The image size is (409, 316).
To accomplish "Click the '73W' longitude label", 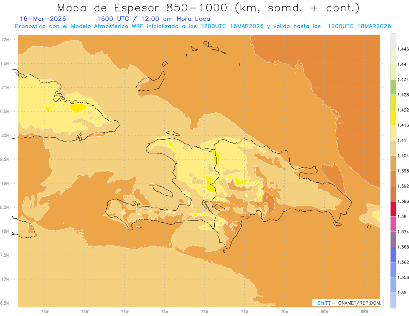I will (165, 312).
